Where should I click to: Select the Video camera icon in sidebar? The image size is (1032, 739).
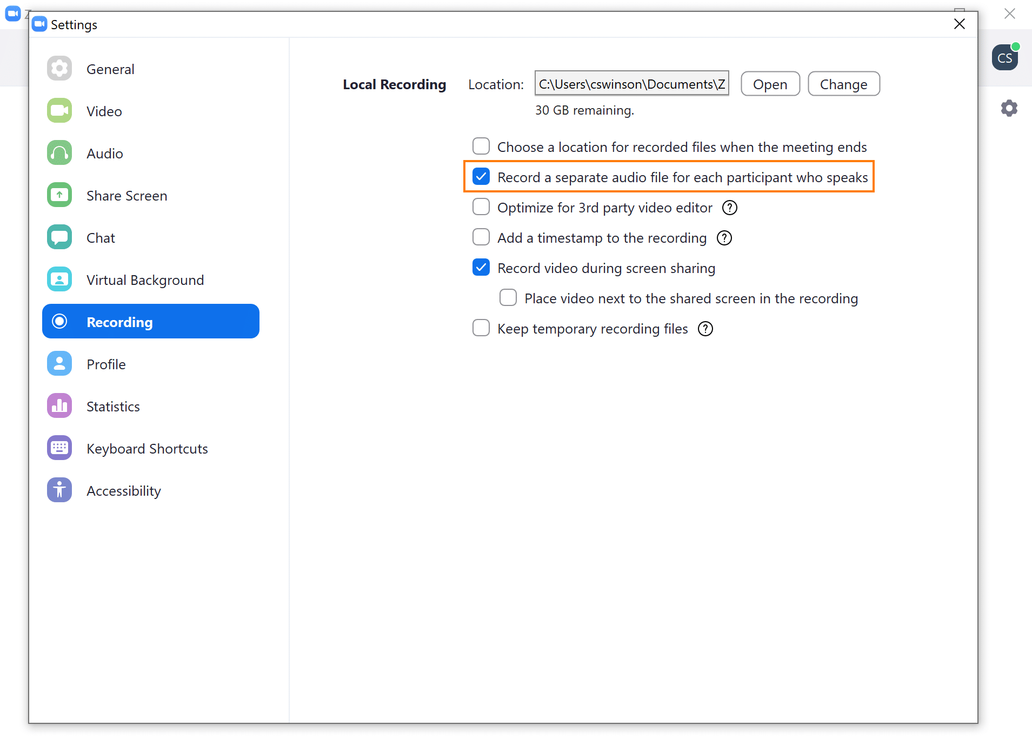pyautogui.click(x=59, y=111)
